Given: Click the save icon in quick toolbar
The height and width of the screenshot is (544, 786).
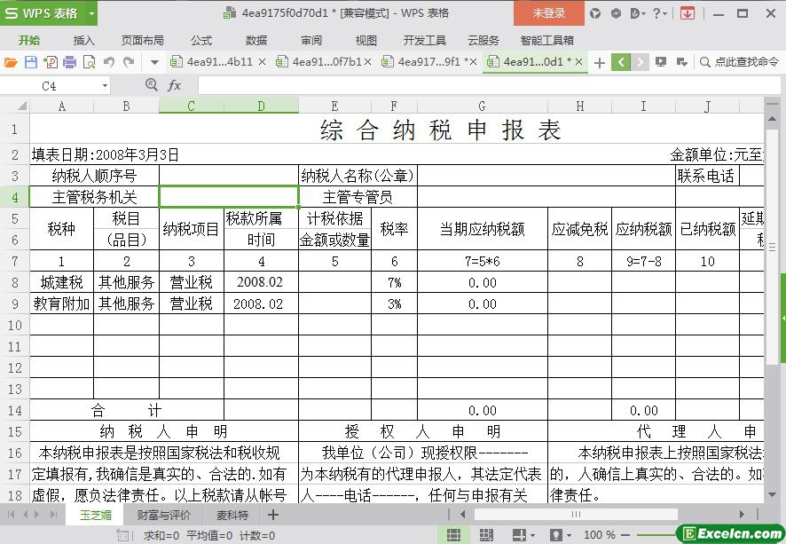Looking at the screenshot, I should [30, 62].
